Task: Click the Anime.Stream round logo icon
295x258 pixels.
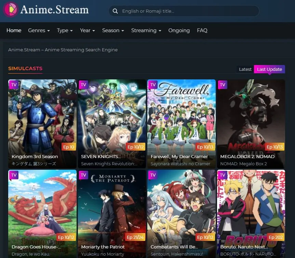Action: pos(11,9)
